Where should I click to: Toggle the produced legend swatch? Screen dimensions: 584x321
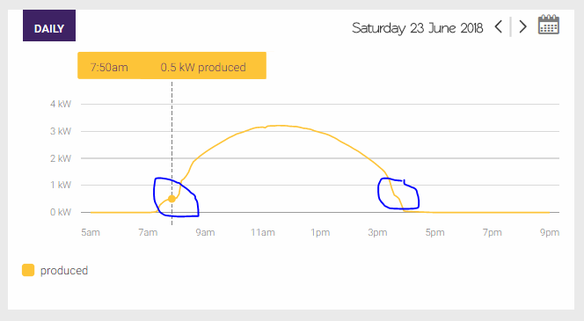coord(28,270)
